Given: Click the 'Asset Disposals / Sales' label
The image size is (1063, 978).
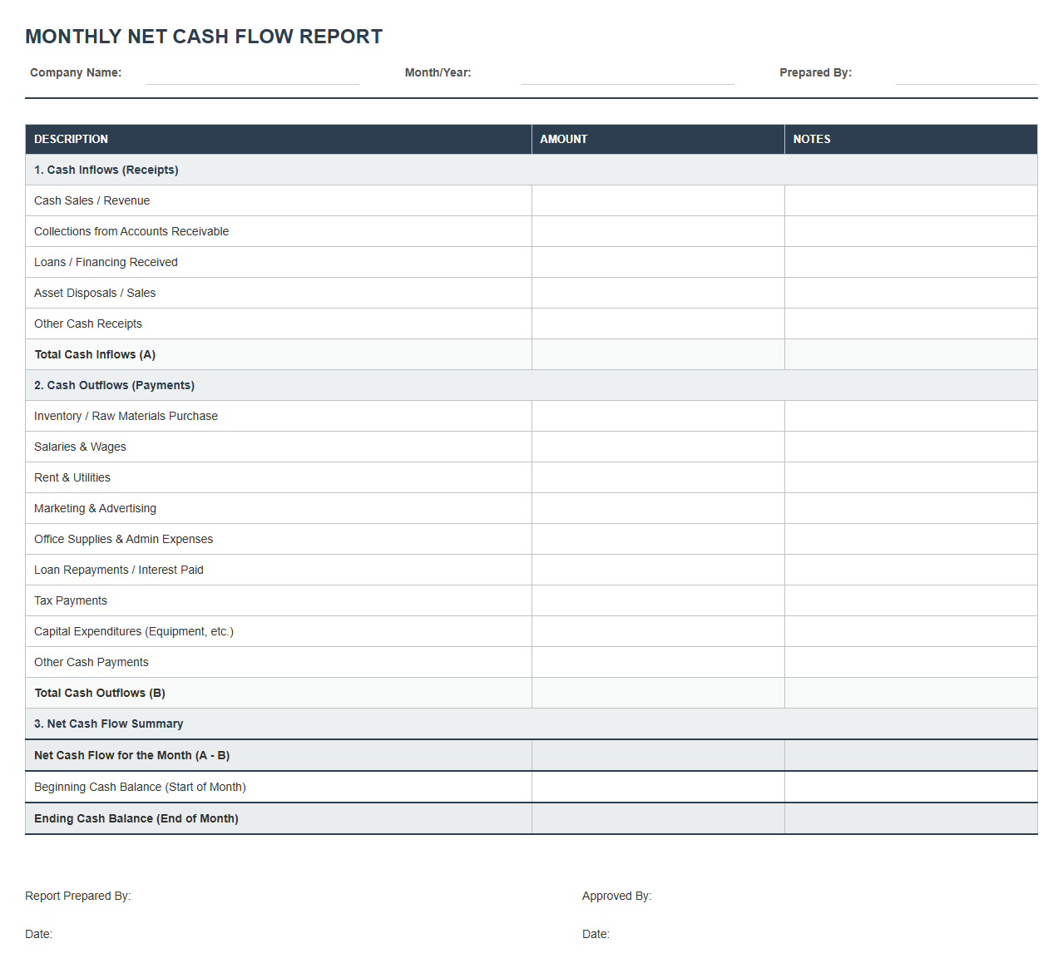Looking at the screenshot, I should (x=95, y=293).
